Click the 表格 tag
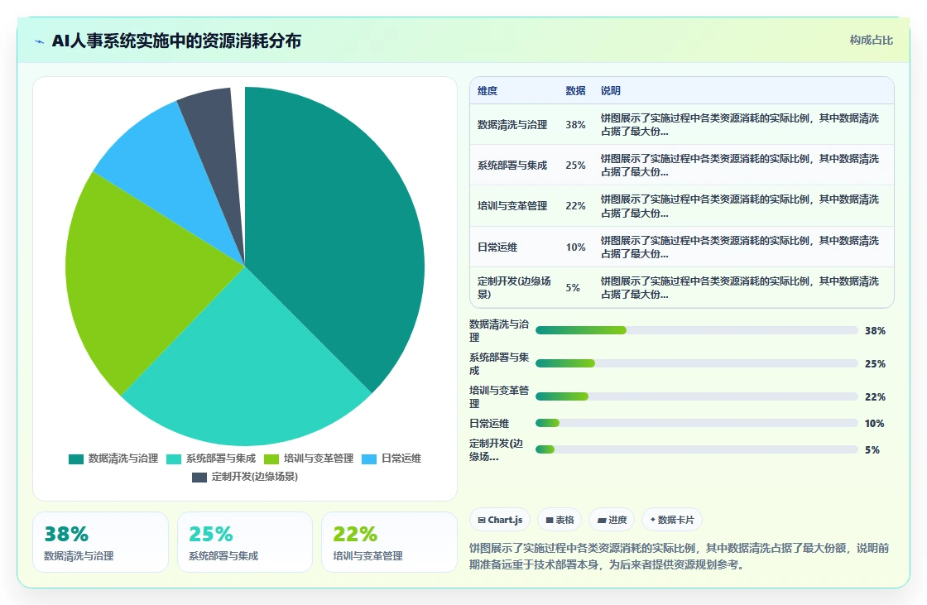This screenshot has height=605, width=927. (560, 520)
